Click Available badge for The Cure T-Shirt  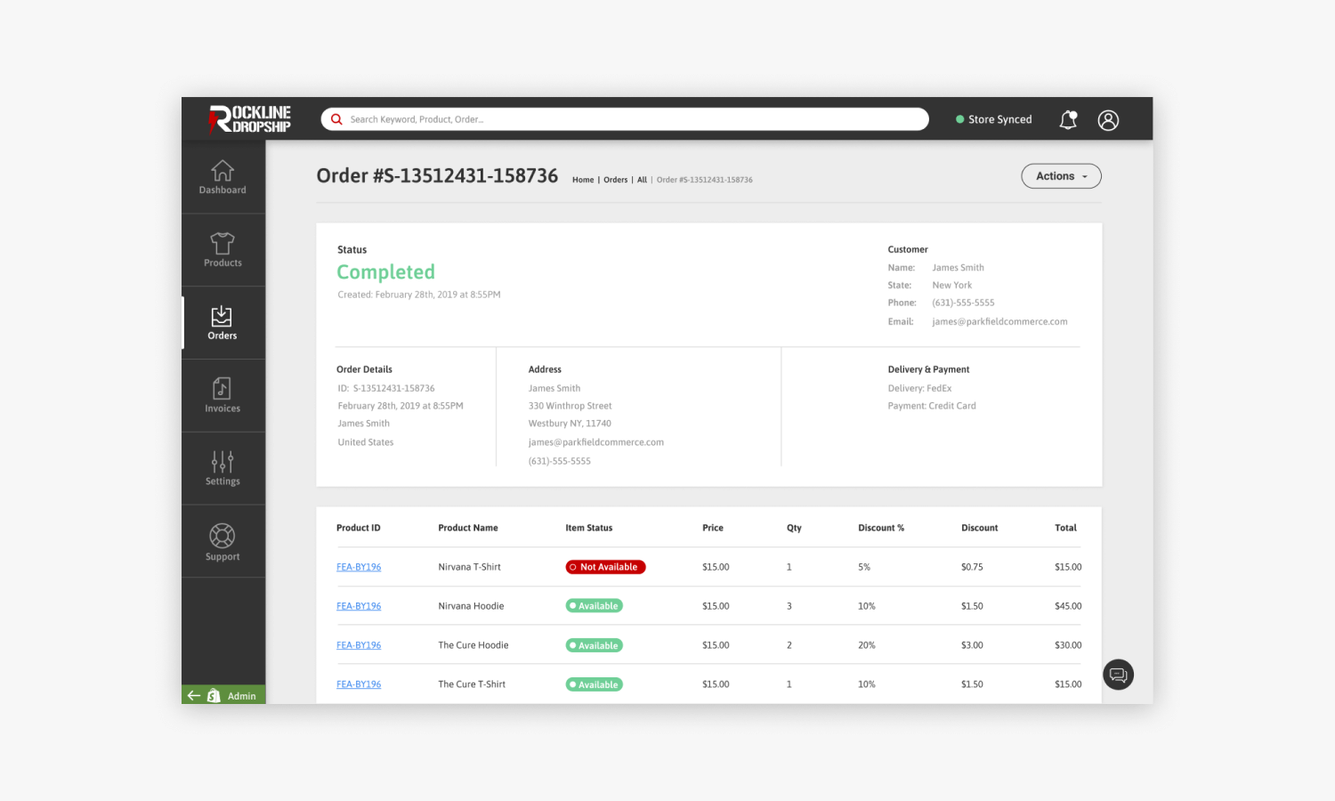click(594, 684)
